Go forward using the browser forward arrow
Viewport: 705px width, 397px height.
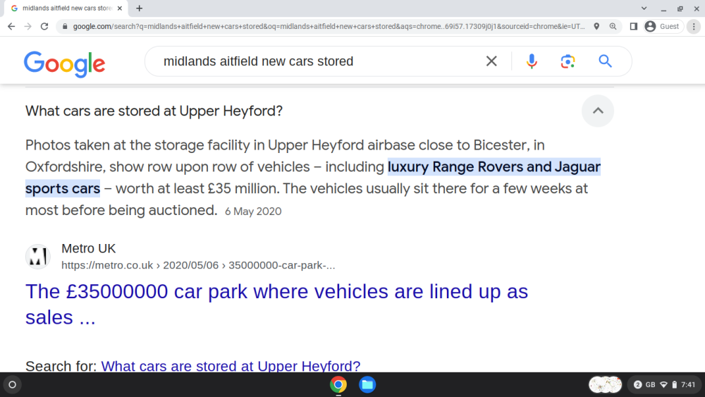(28, 27)
